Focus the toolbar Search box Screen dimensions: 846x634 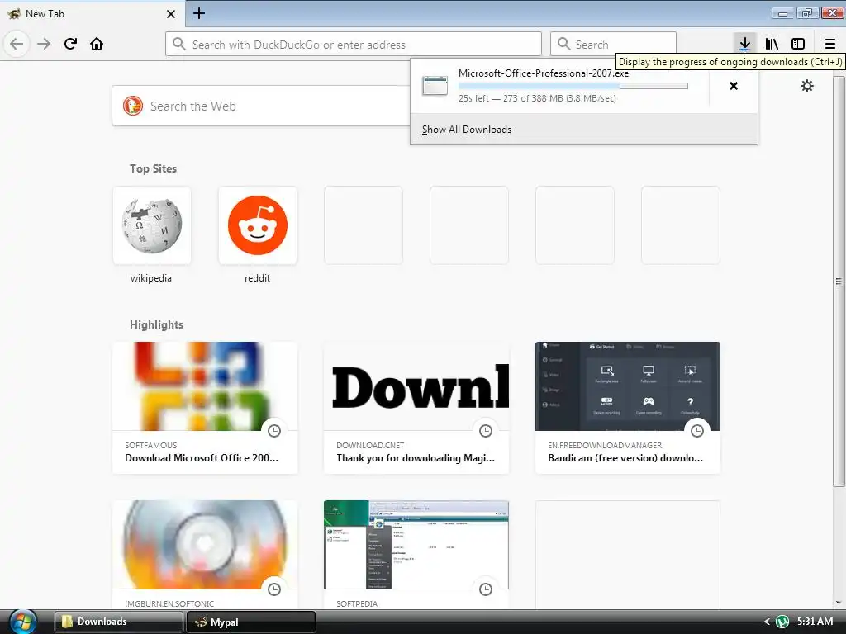(x=614, y=44)
